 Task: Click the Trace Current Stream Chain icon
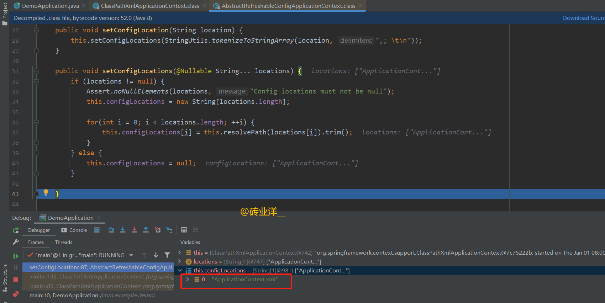(x=195, y=230)
